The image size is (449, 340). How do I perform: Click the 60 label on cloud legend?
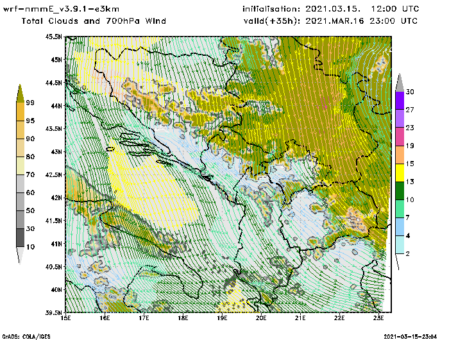[x=30, y=192]
